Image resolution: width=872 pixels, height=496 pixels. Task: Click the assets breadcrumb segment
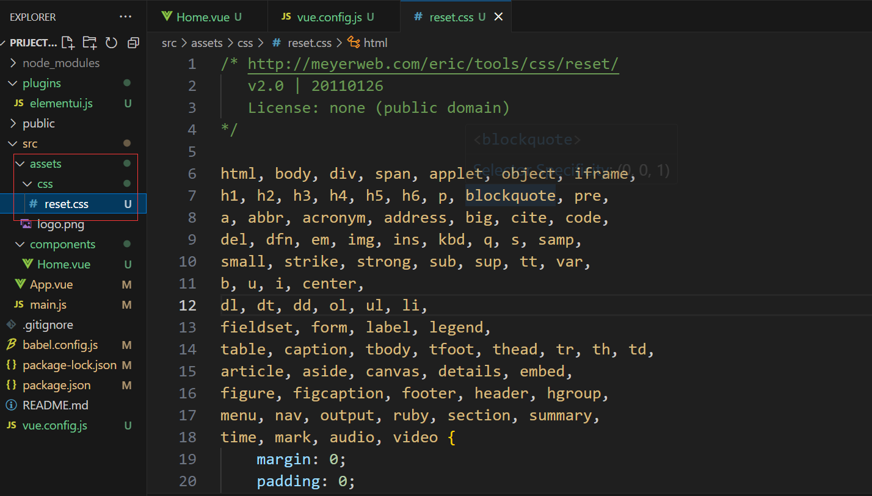208,43
